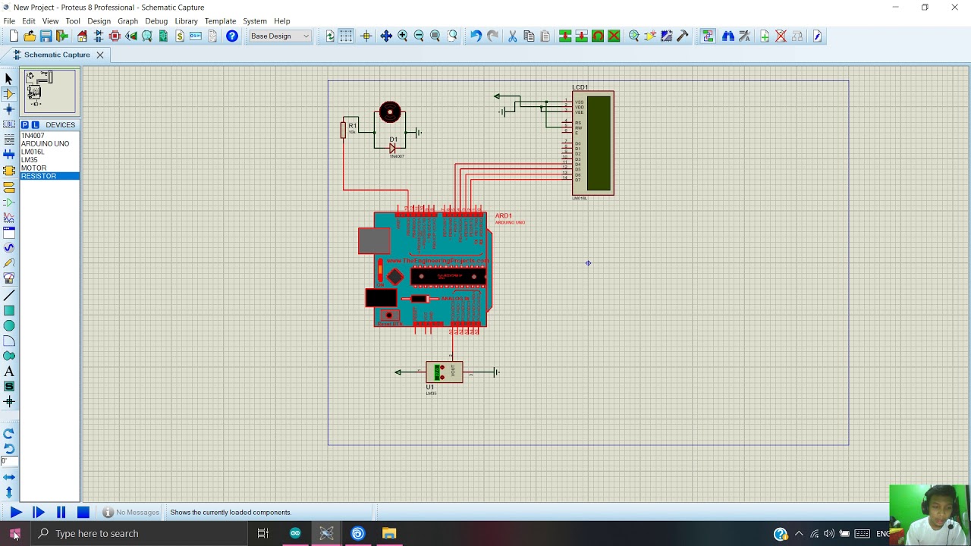This screenshot has height=546, width=971.
Task: Copy the selection to the clipboard
Action: [529, 36]
